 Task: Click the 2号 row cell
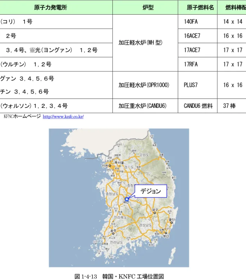click(56, 36)
